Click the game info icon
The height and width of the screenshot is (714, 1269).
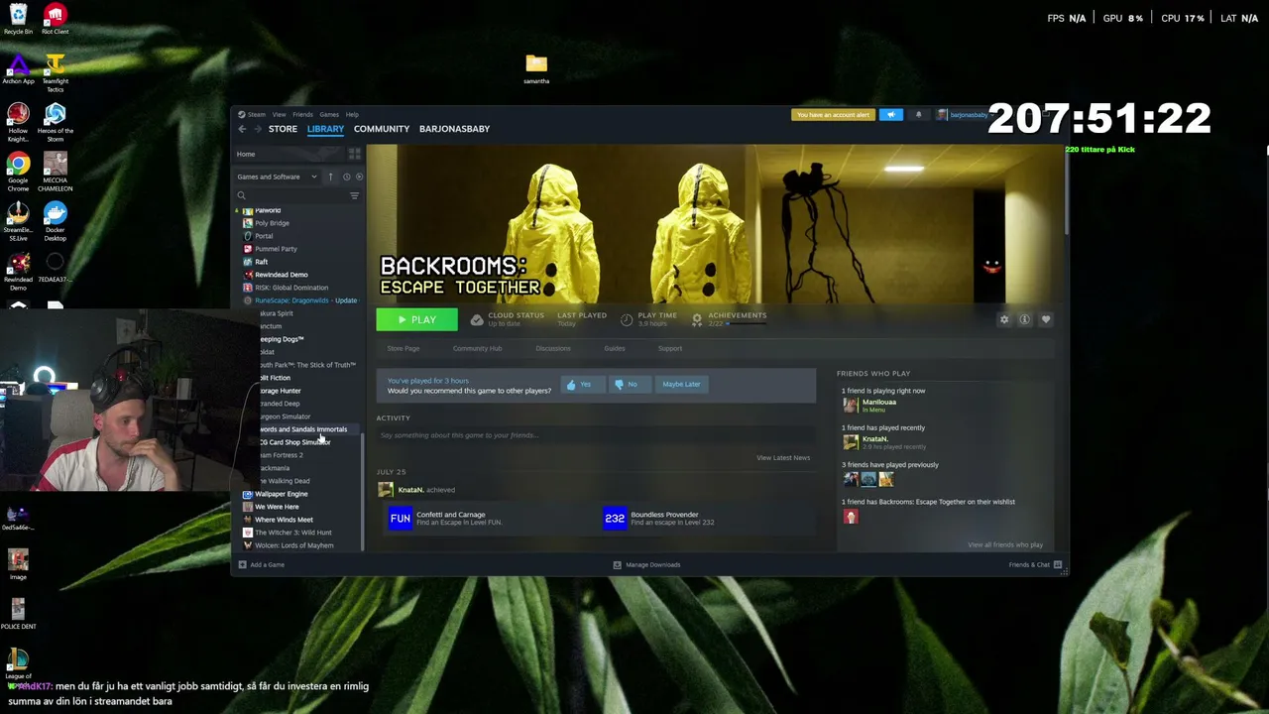[x=1024, y=319]
